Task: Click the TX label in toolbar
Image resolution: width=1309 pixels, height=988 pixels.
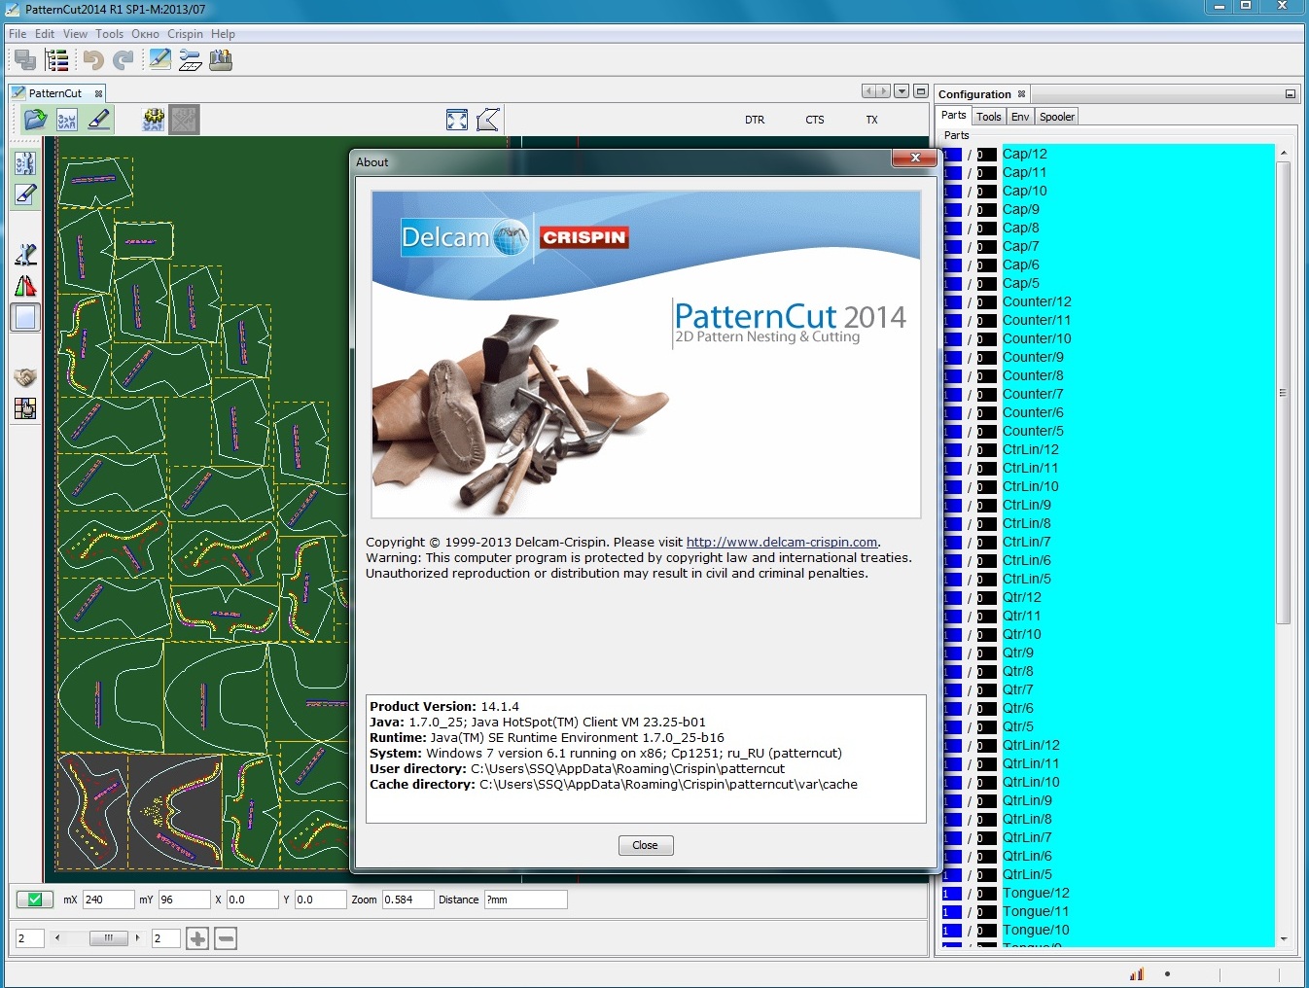Action: click(x=871, y=121)
